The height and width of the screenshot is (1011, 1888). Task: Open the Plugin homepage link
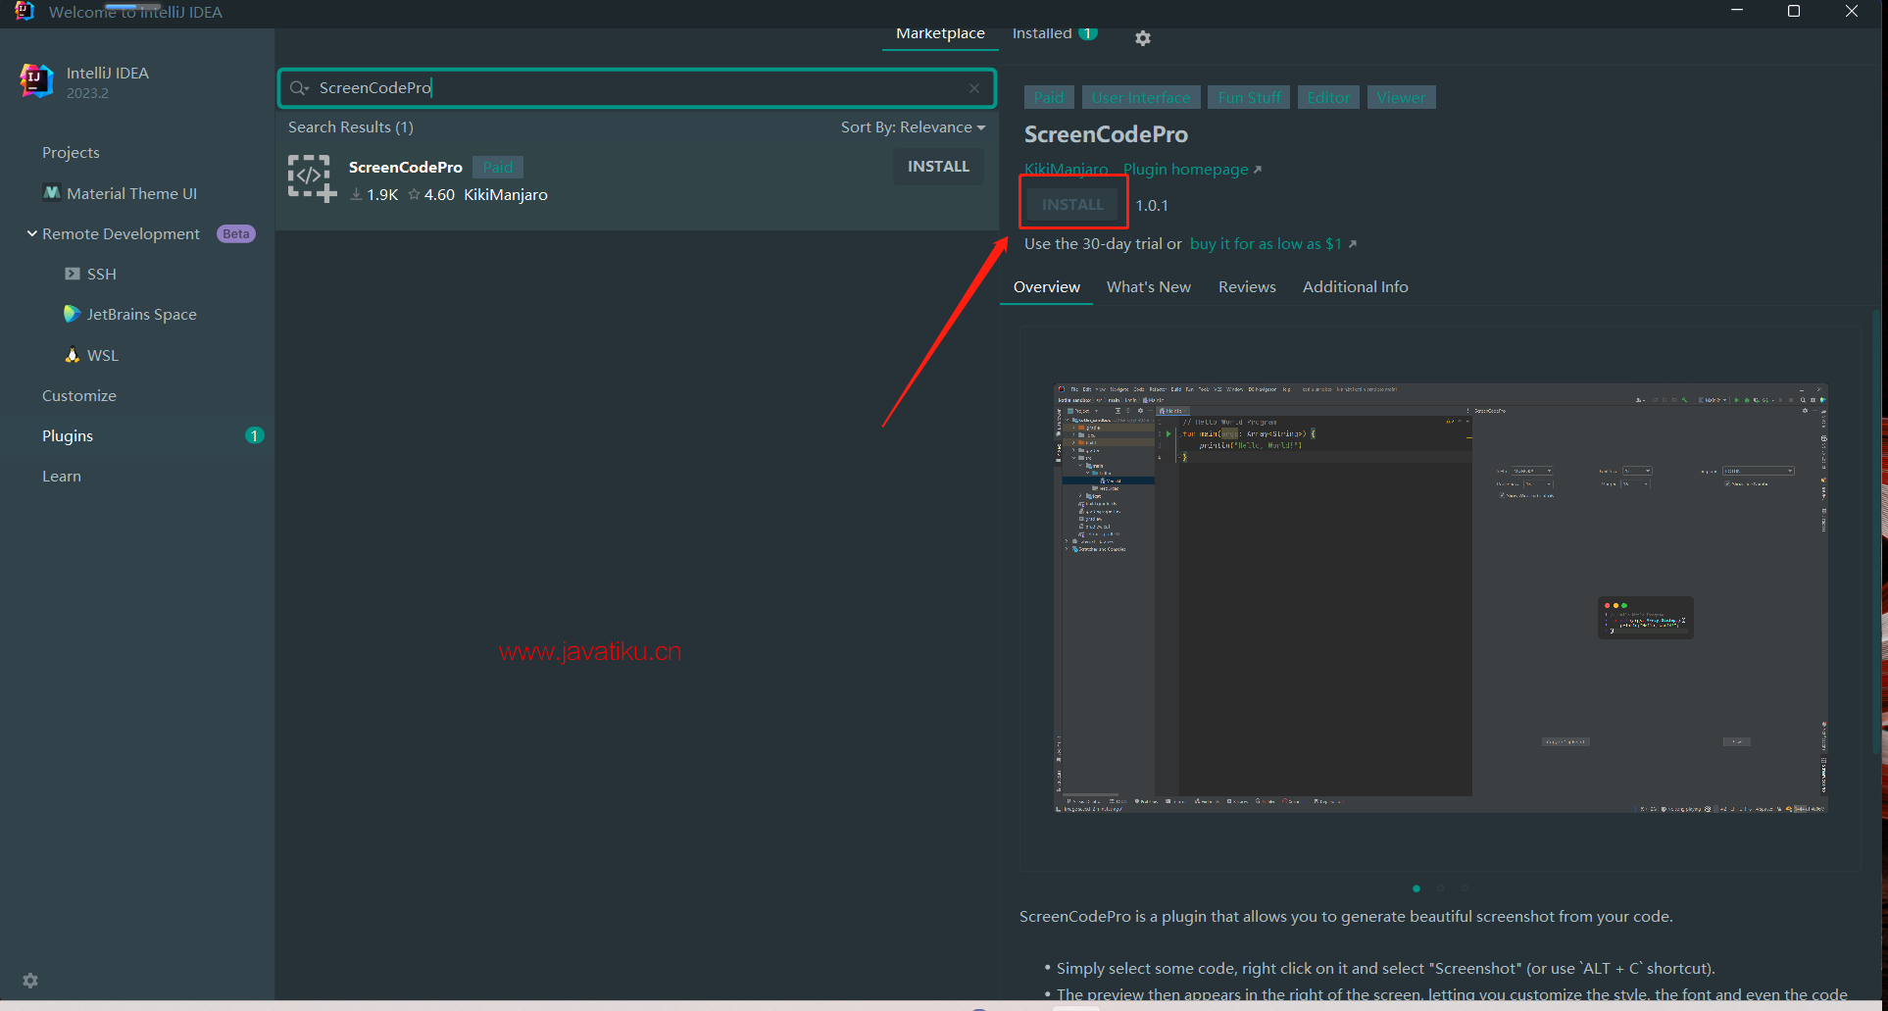tap(1192, 170)
